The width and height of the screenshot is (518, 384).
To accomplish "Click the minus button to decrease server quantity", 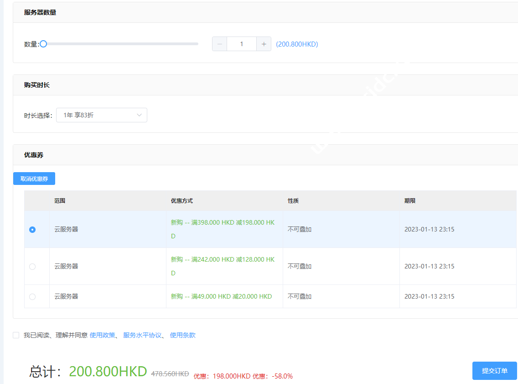I will 220,44.
